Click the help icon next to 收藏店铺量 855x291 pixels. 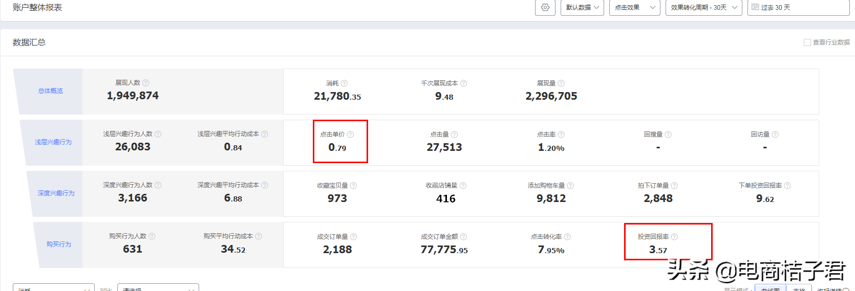463,186
